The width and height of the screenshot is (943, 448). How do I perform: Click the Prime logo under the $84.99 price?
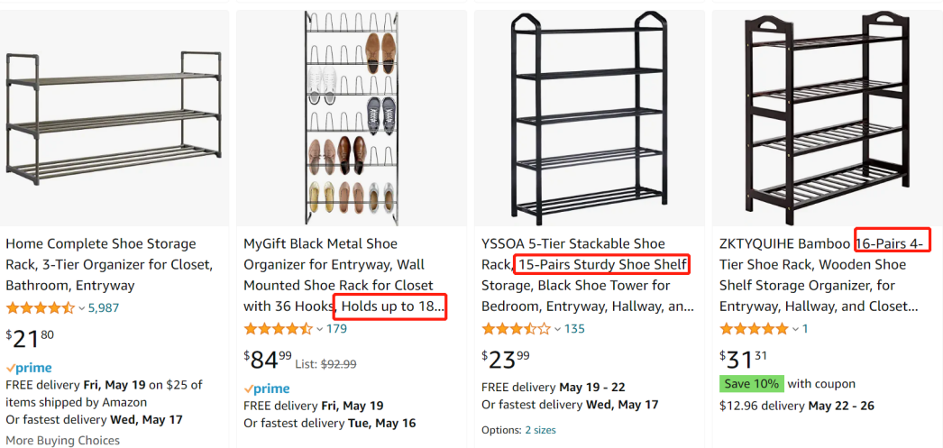point(267,389)
